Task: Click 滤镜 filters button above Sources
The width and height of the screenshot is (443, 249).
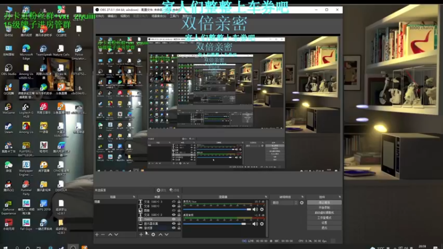Action: coord(174,190)
